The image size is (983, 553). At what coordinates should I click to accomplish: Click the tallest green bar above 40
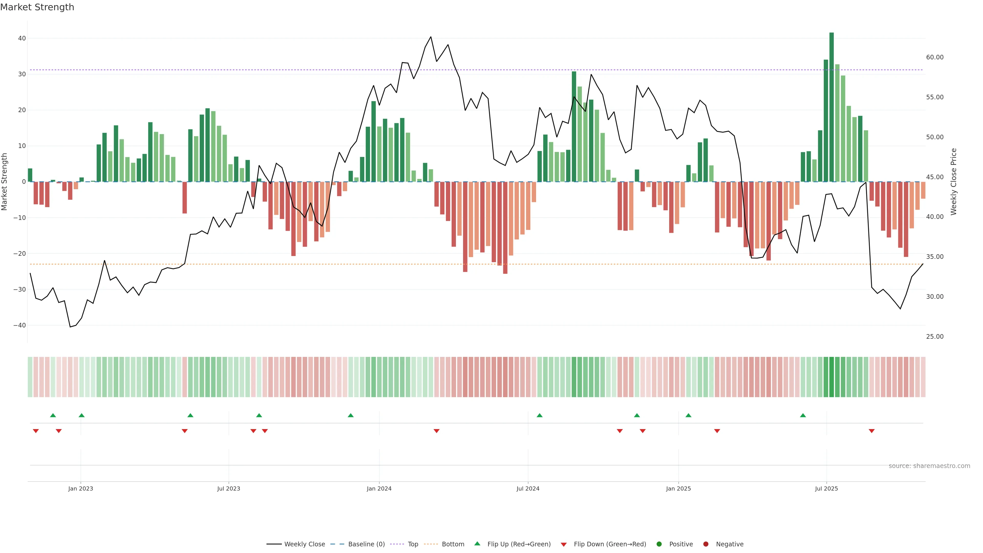pos(831,107)
